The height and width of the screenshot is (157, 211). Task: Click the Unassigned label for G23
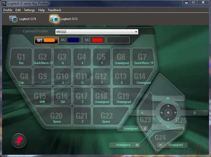[131, 129]
